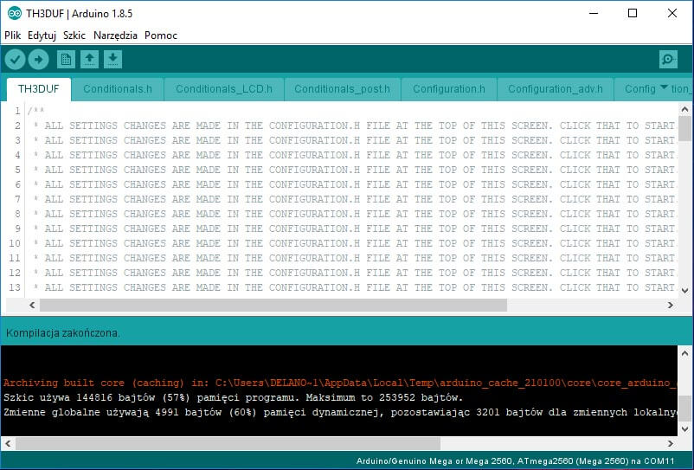Place cursor on code line 1 '/**'
Viewport: 694px width, 470px height.
point(35,111)
